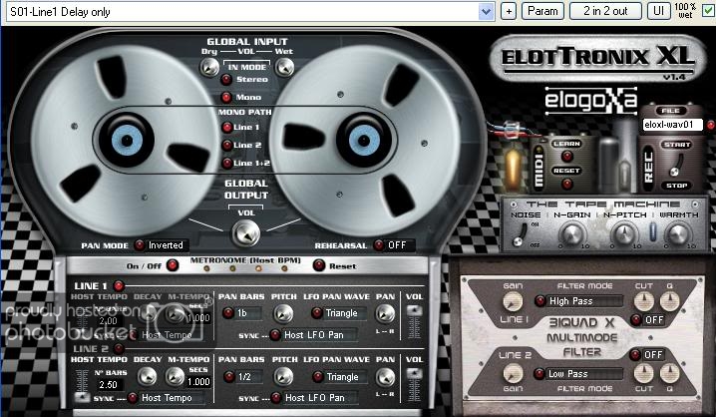
Task: Adjust the Line 2 PITCH knob
Action: (x=283, y=377)
